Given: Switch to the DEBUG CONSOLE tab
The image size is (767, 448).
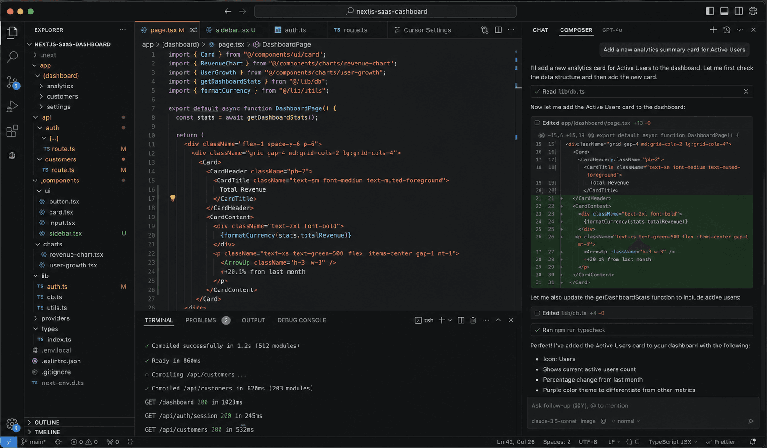Looking at the screenshot, I should pyautogui.click(x=302, y=320).
